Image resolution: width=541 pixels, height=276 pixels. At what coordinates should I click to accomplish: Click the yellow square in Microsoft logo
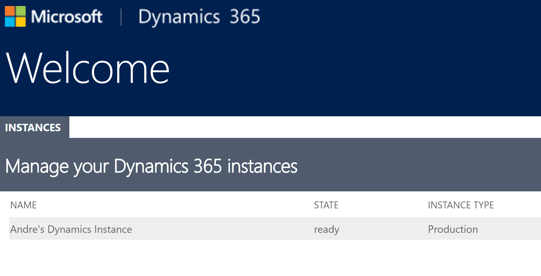[21, 22]
